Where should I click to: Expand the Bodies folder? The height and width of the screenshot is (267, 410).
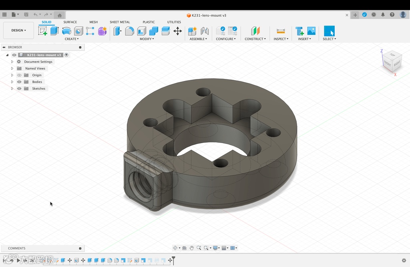[12, 82]
